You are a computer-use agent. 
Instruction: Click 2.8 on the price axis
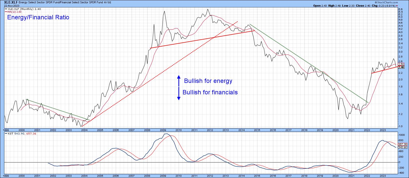click(x=401, y=56)
